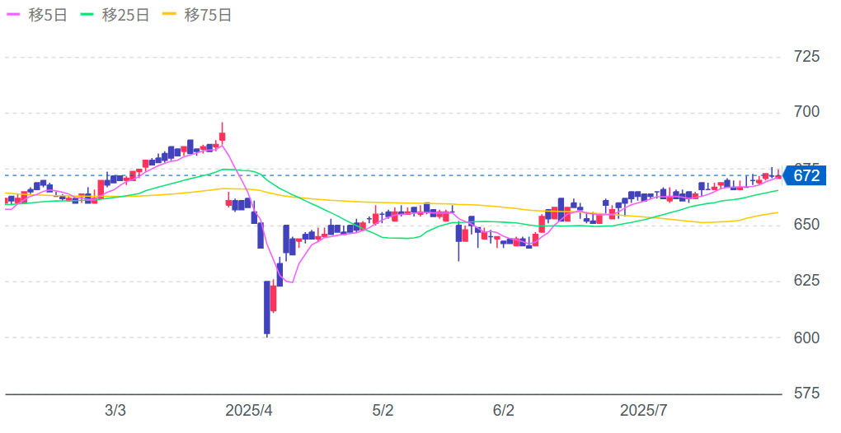The height and width of the screenshot is (433, 841).
Task: Click the 700 price axis label
Action: (x=806, y=112)
